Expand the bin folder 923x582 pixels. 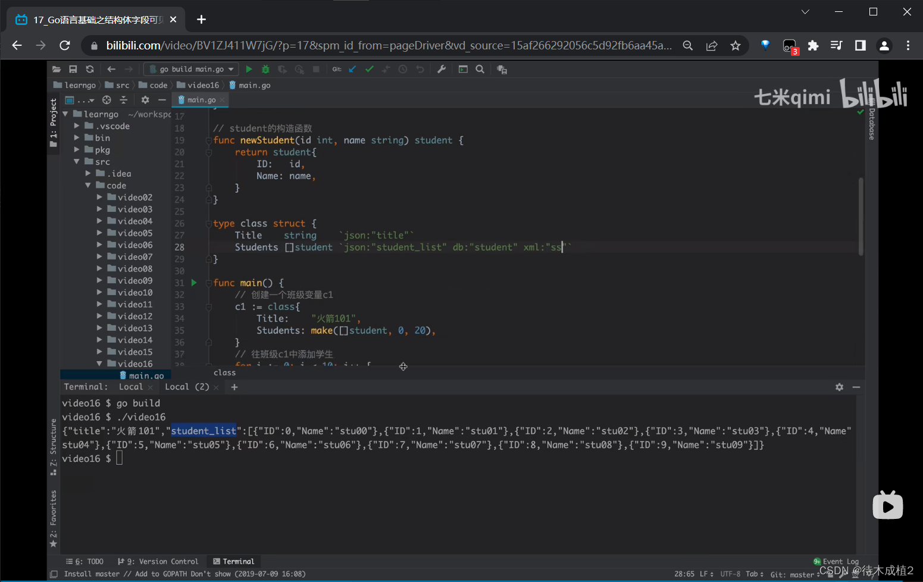tap(77, 137)
